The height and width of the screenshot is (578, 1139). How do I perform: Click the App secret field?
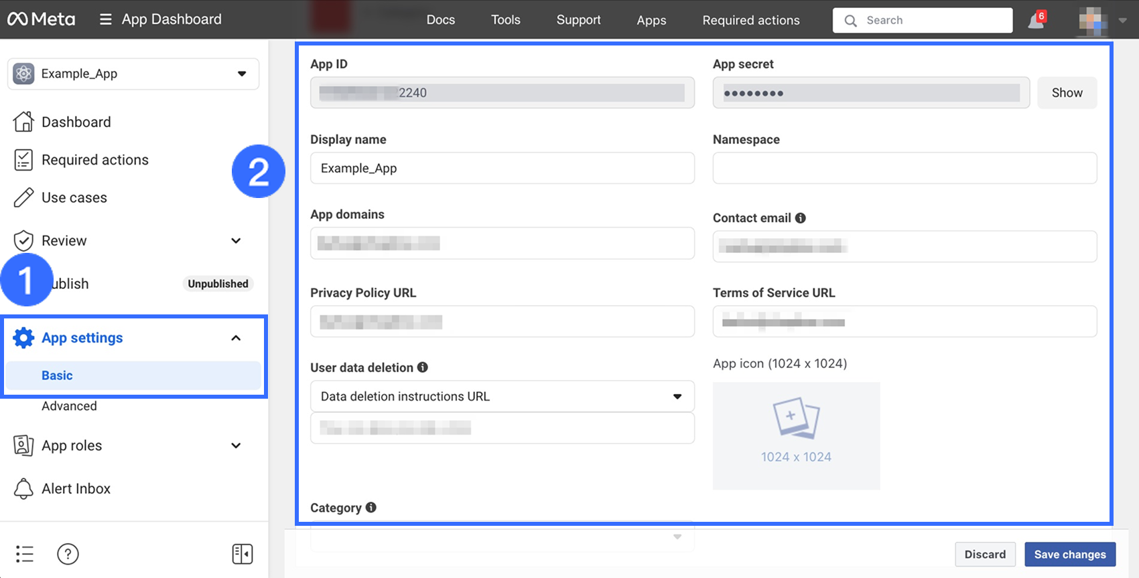pos(871,93)
